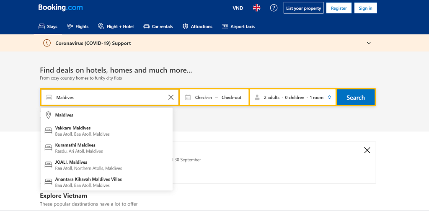Image resolution: width=429 pixels, height=211 pixels.
Task: Open language selector with UK flag
Action: pos(257,8)
